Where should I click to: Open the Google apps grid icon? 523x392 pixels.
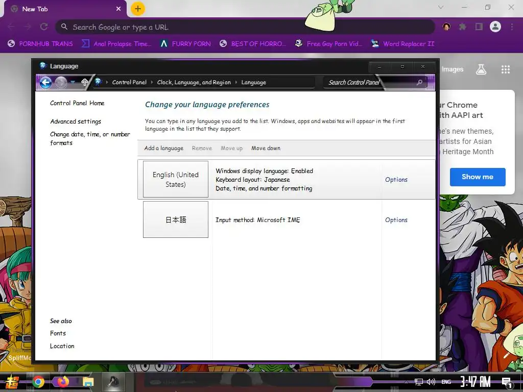[506, 69]
